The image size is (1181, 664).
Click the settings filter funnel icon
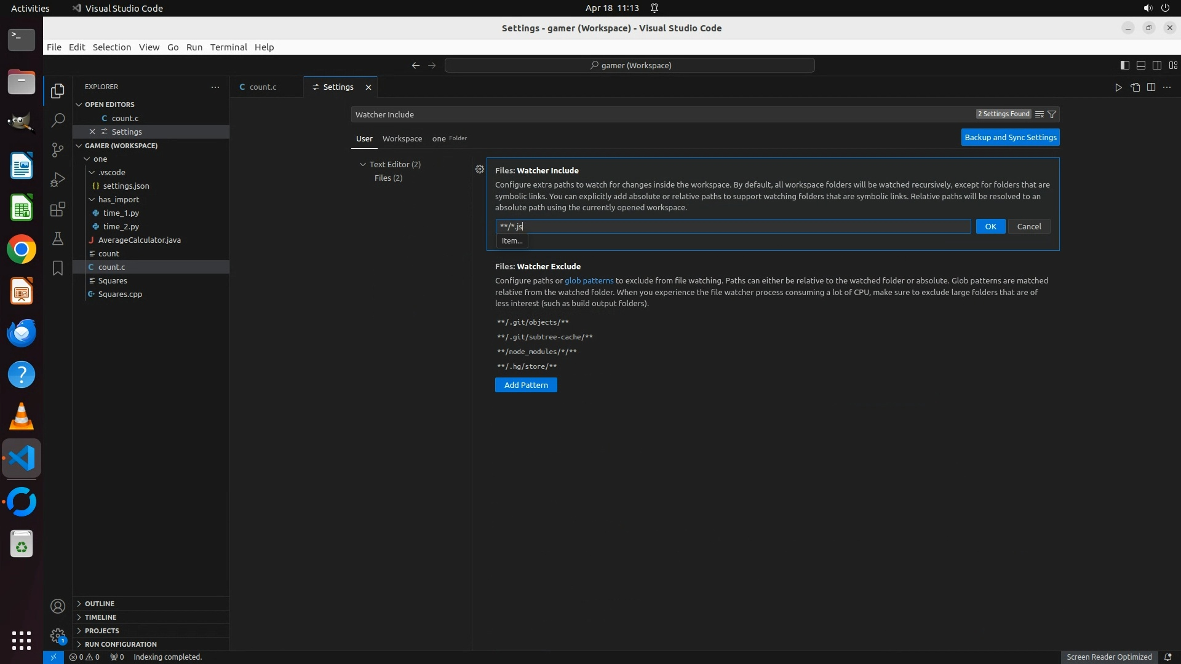1052,114
